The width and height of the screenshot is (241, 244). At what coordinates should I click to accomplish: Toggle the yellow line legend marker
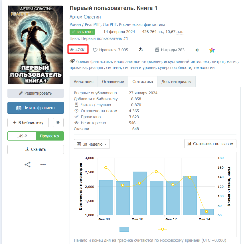162,229
